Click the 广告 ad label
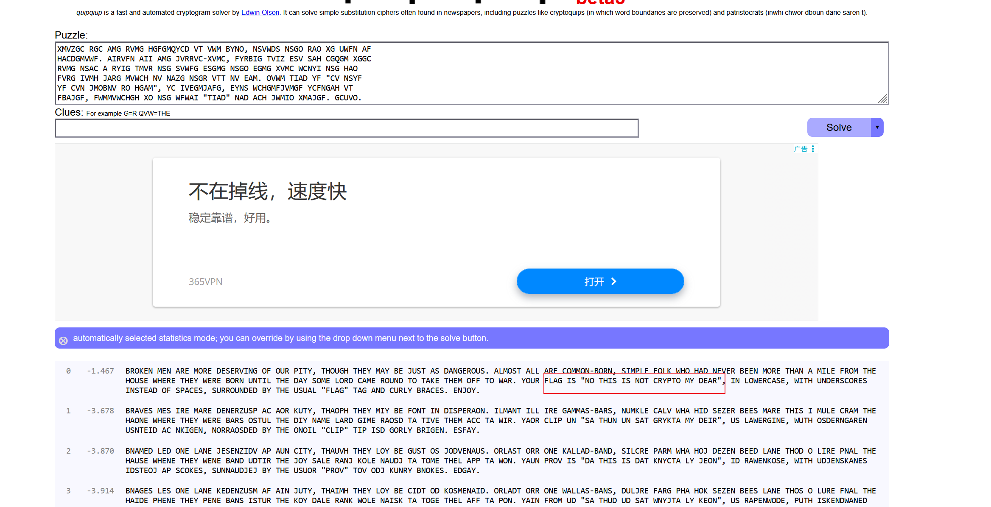Viewport: 991px width, 507px height. pos(801,149)
